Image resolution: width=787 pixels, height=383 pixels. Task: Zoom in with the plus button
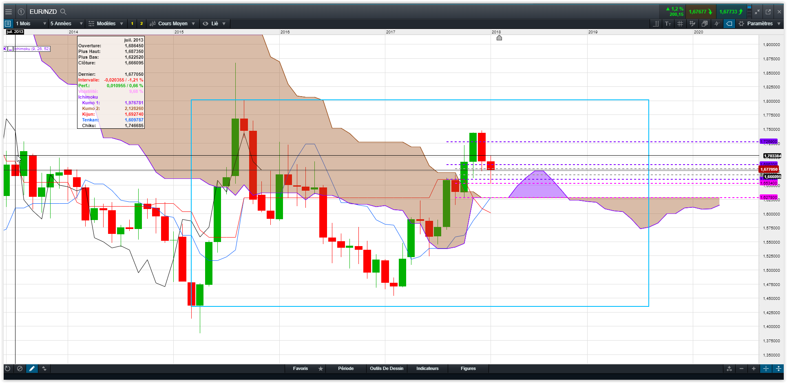[x=754, y=368]
